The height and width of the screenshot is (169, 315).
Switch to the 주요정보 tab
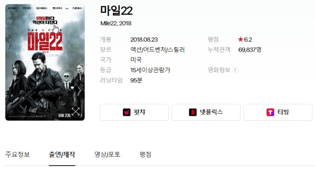coord(17,154)
